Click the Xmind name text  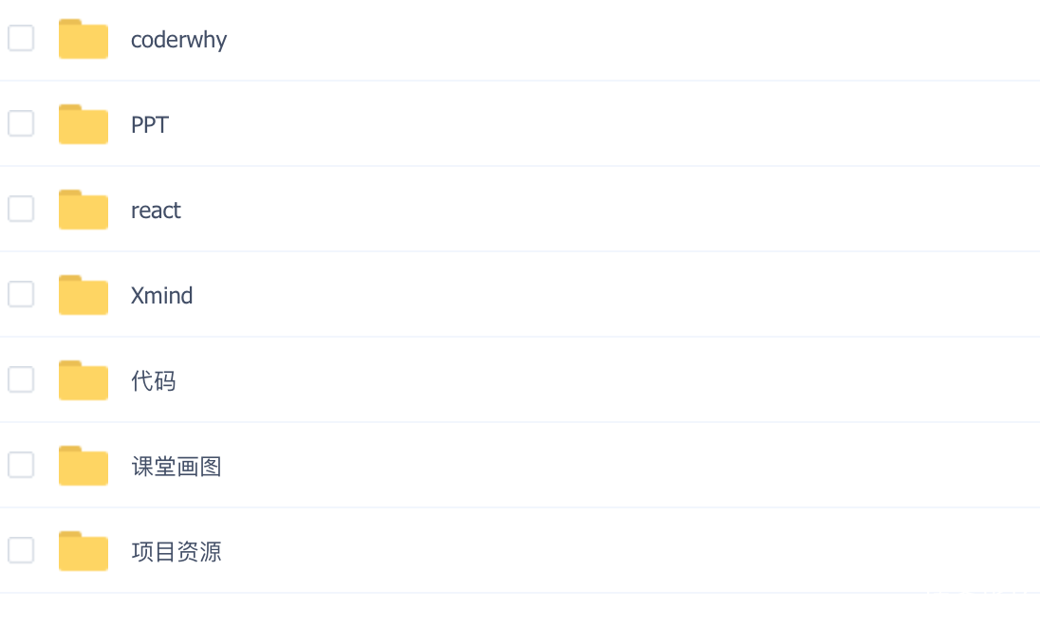click(162, 295)
